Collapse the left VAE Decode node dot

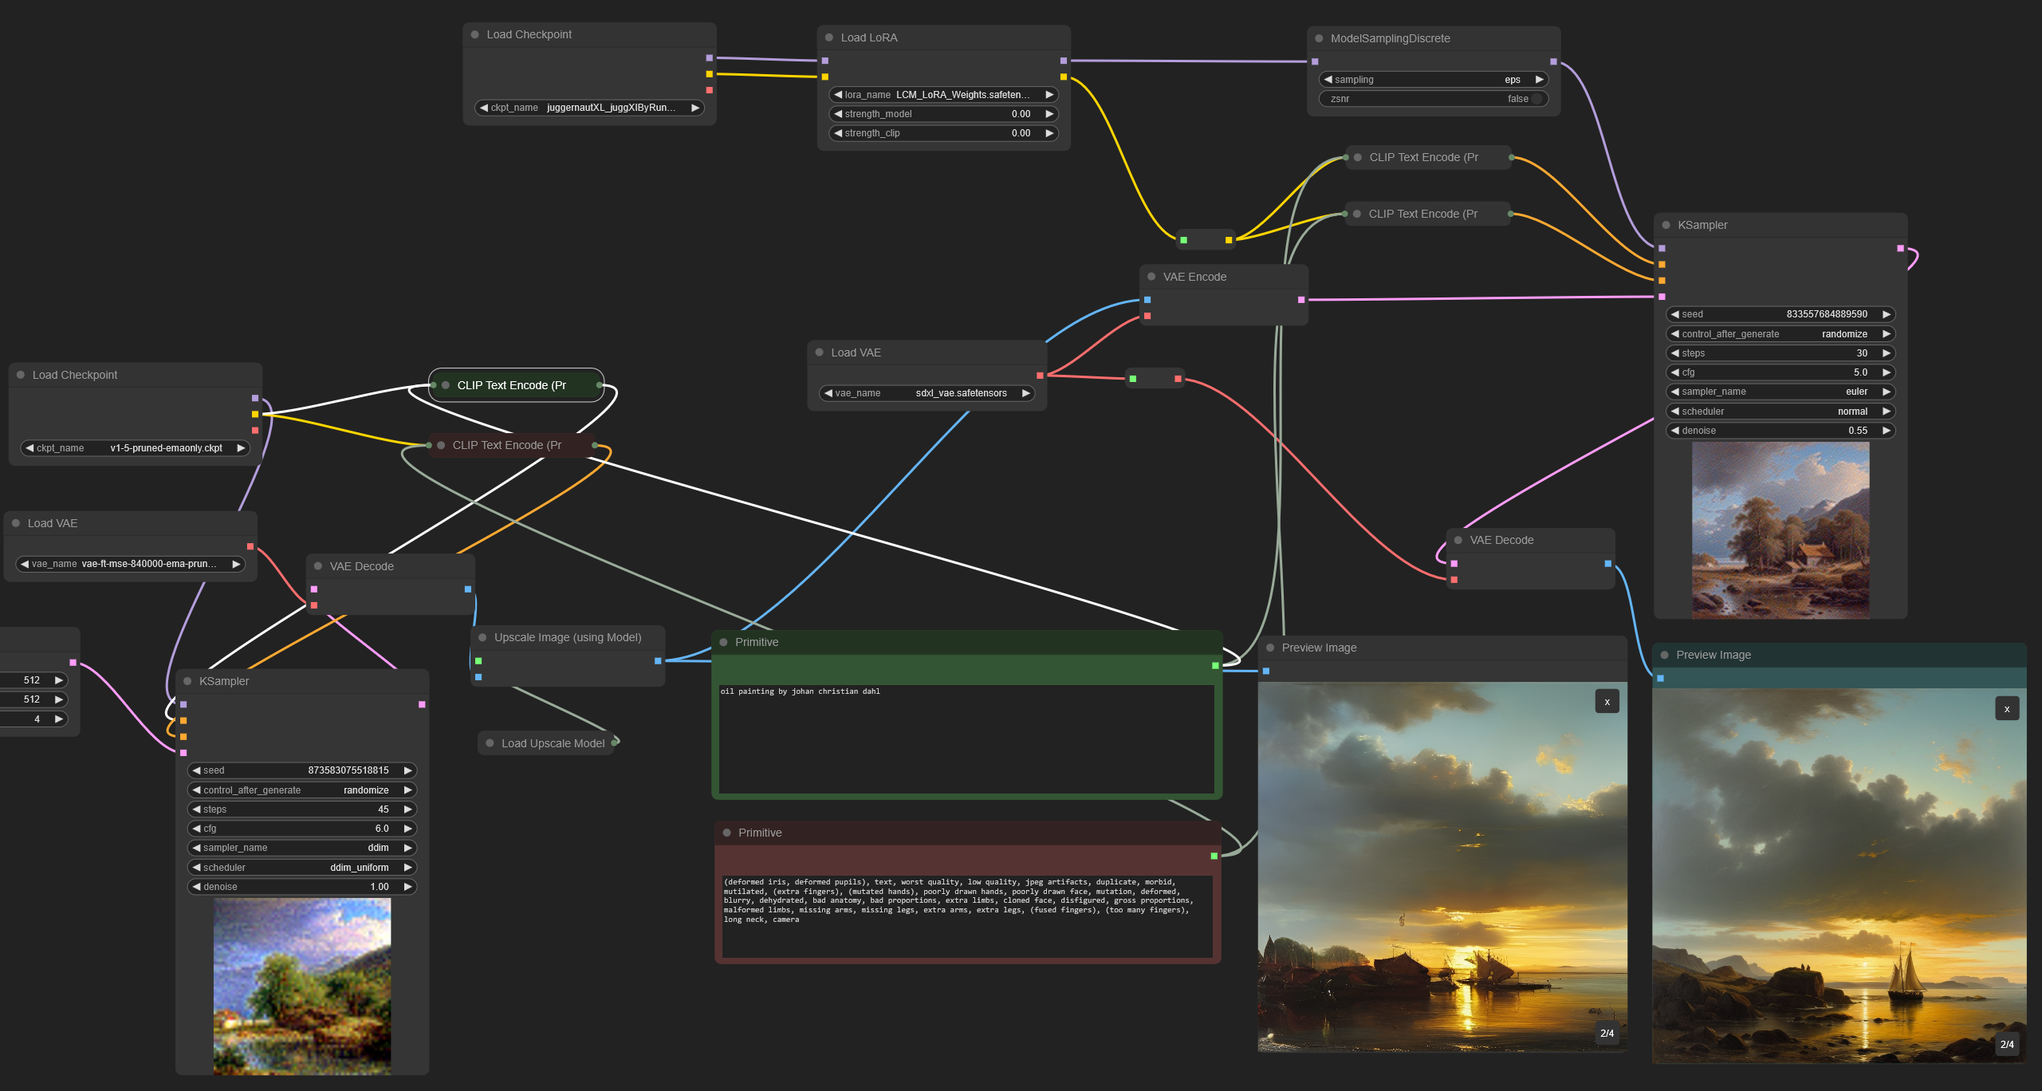pos(318,566)
